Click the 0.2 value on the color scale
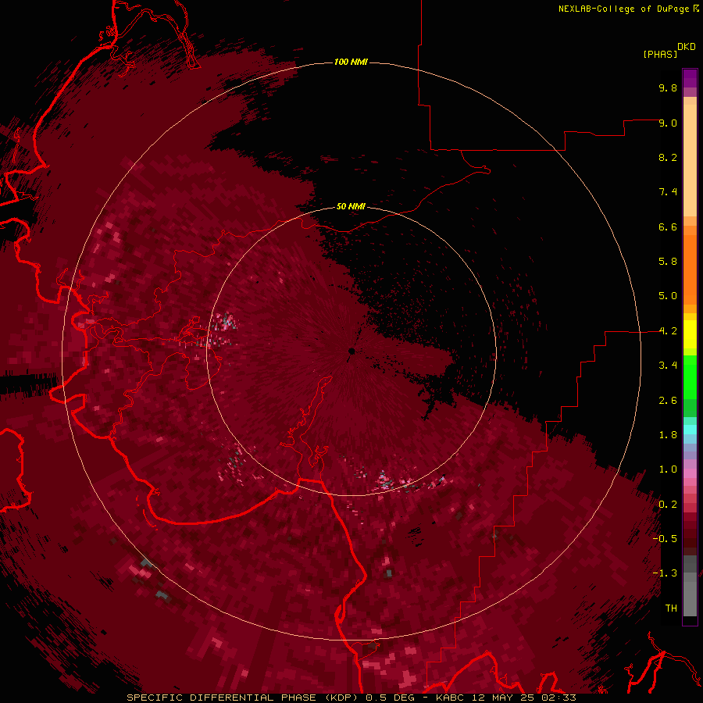This screenshot has width=703, height=703. [668, 505]
